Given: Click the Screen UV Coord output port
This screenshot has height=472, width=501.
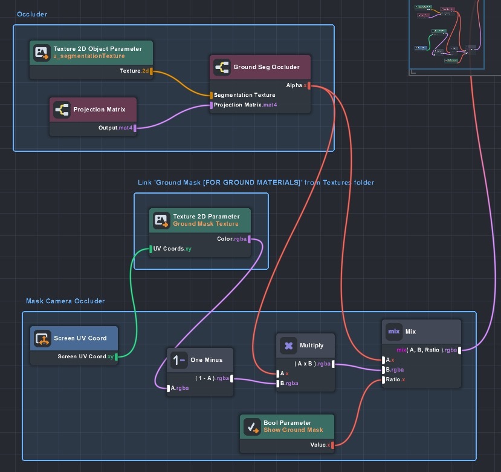Looking at the screenshot, I should [x=116, y=356].
